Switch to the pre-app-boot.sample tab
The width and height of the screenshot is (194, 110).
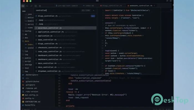pyautogui.click(x=67, y=6)
